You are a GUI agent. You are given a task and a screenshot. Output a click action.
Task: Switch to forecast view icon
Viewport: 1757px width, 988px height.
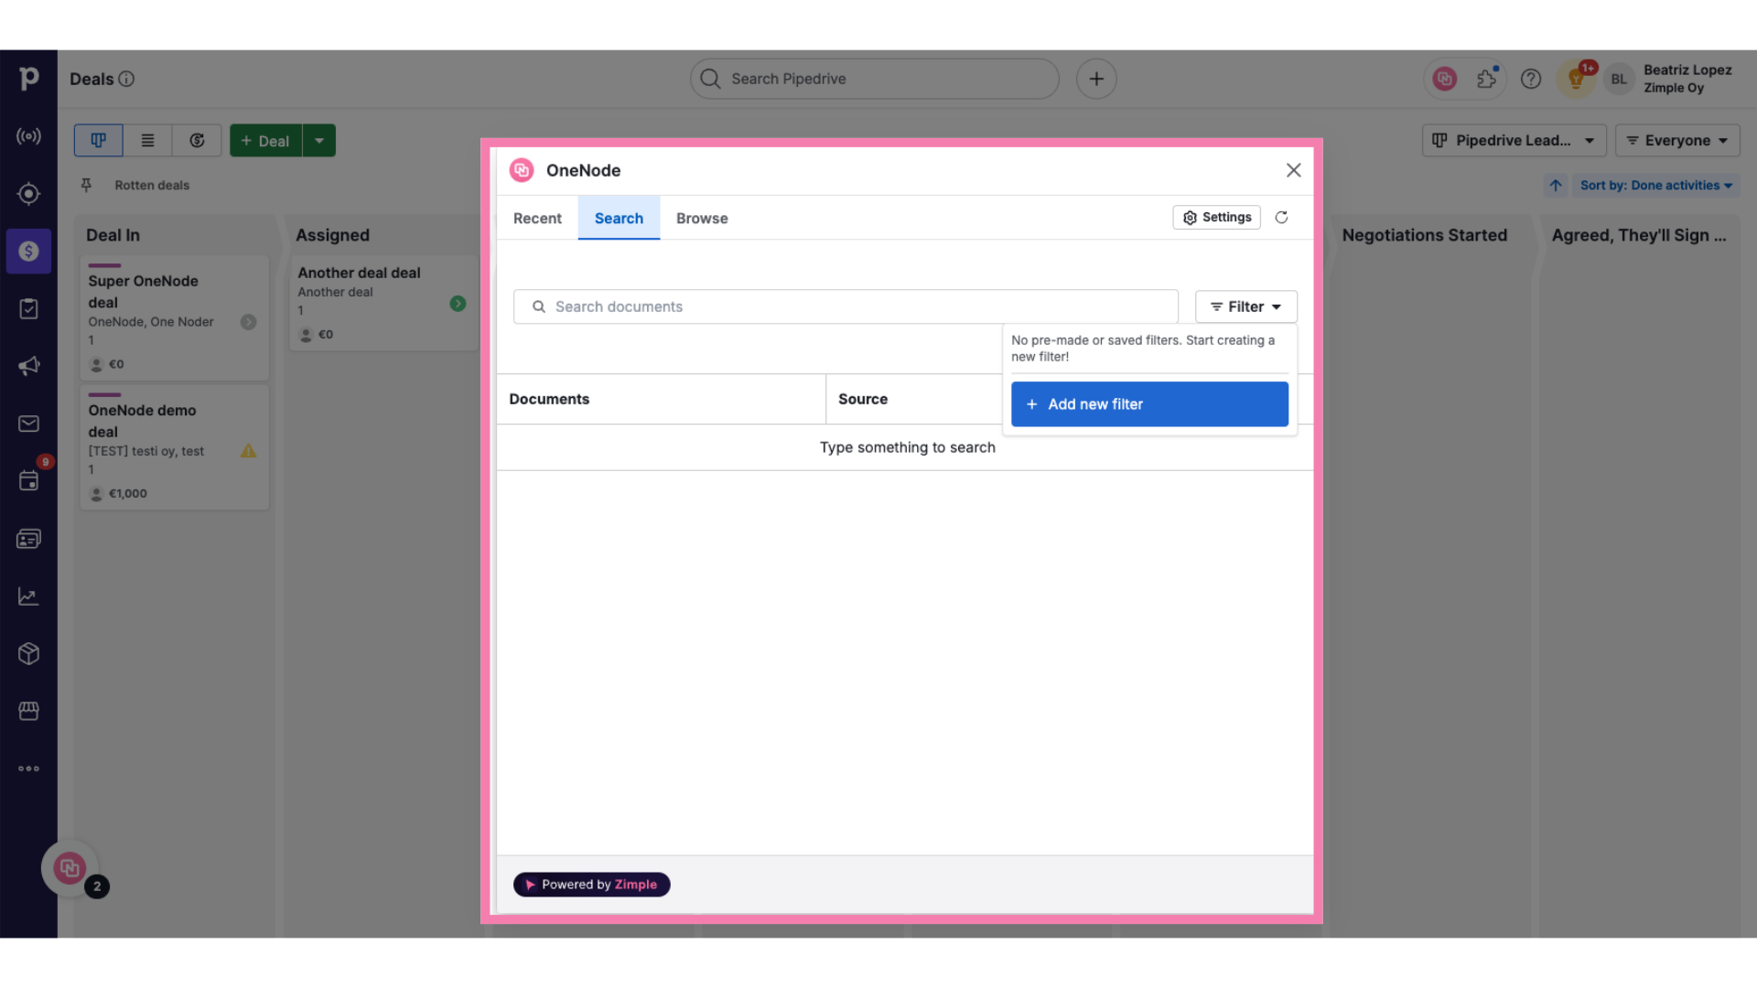197,140
